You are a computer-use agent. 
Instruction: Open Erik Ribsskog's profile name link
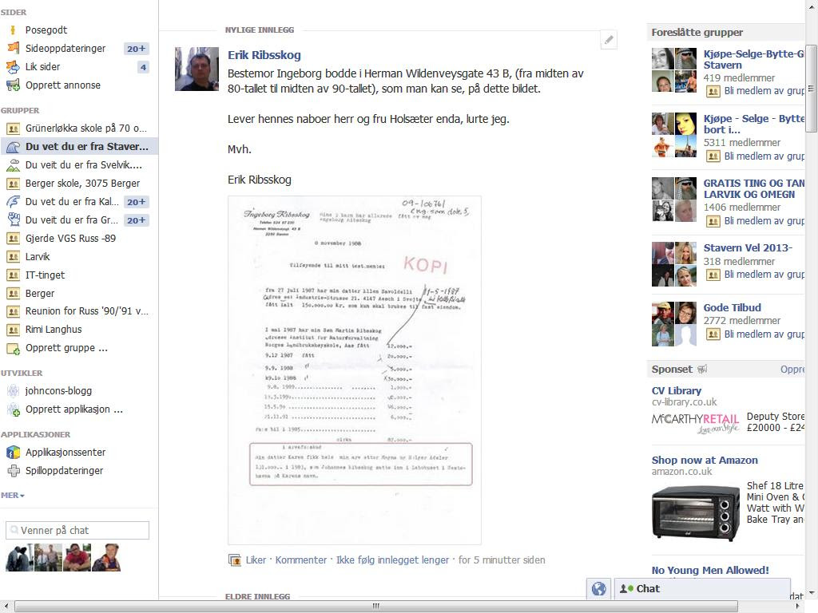tap(264, 55)
